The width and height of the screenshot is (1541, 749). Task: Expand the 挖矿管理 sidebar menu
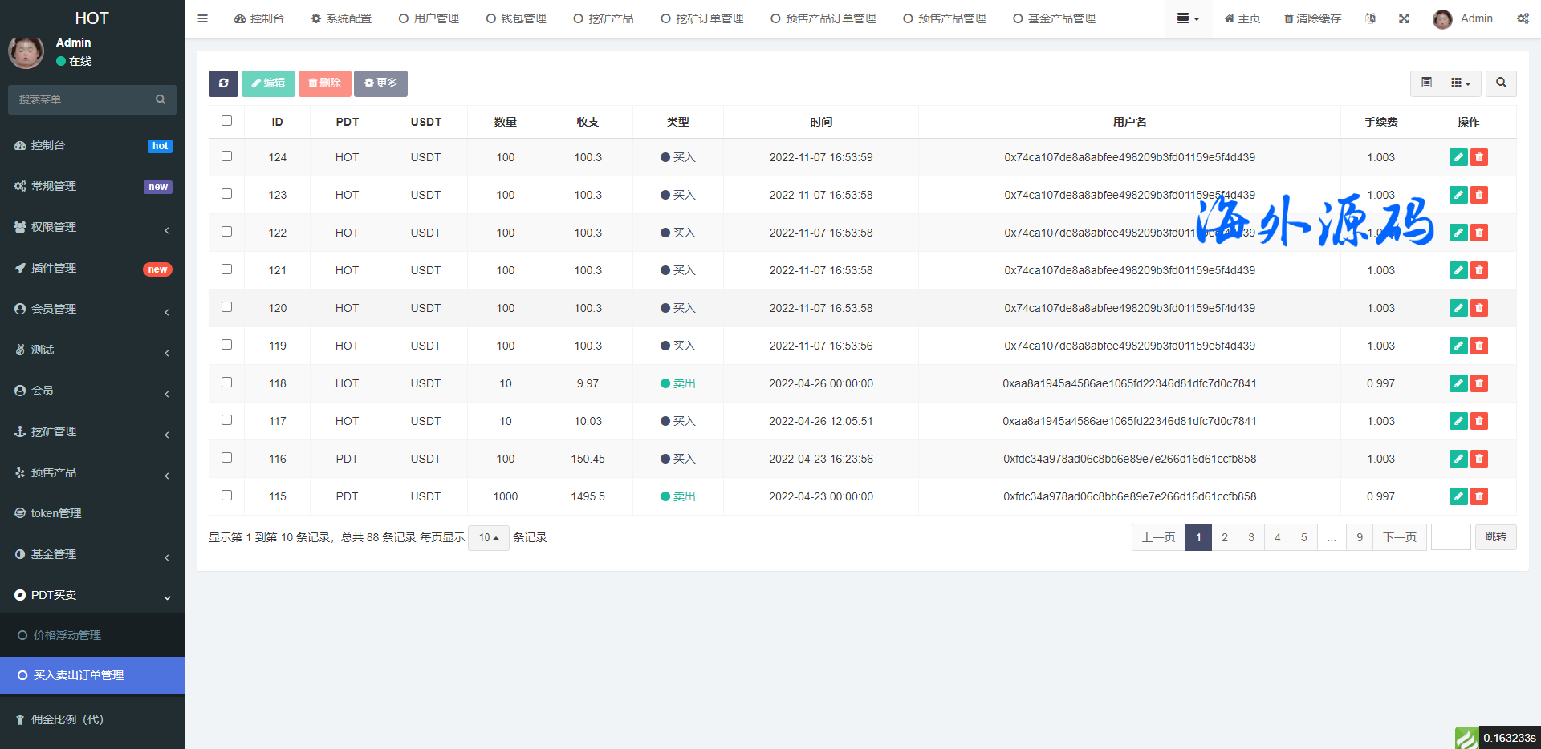click(92, 431)
